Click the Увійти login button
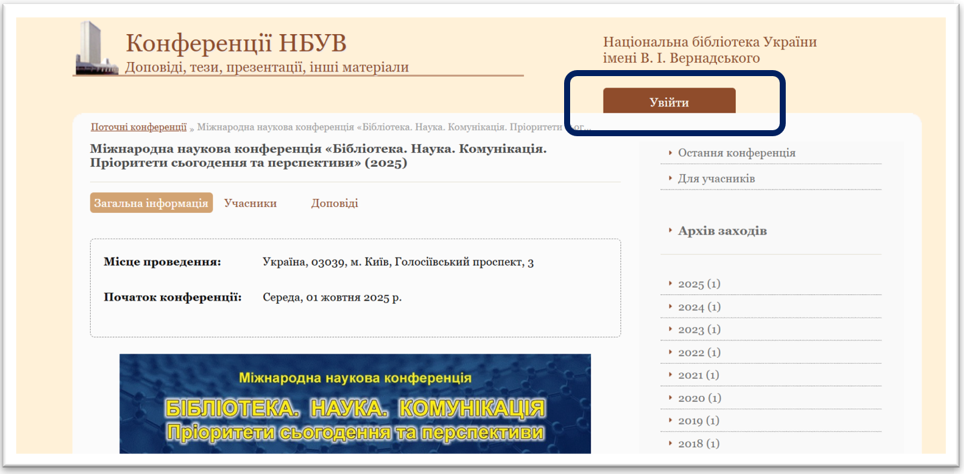Screen dimensions: 964x474 [669, 102]
